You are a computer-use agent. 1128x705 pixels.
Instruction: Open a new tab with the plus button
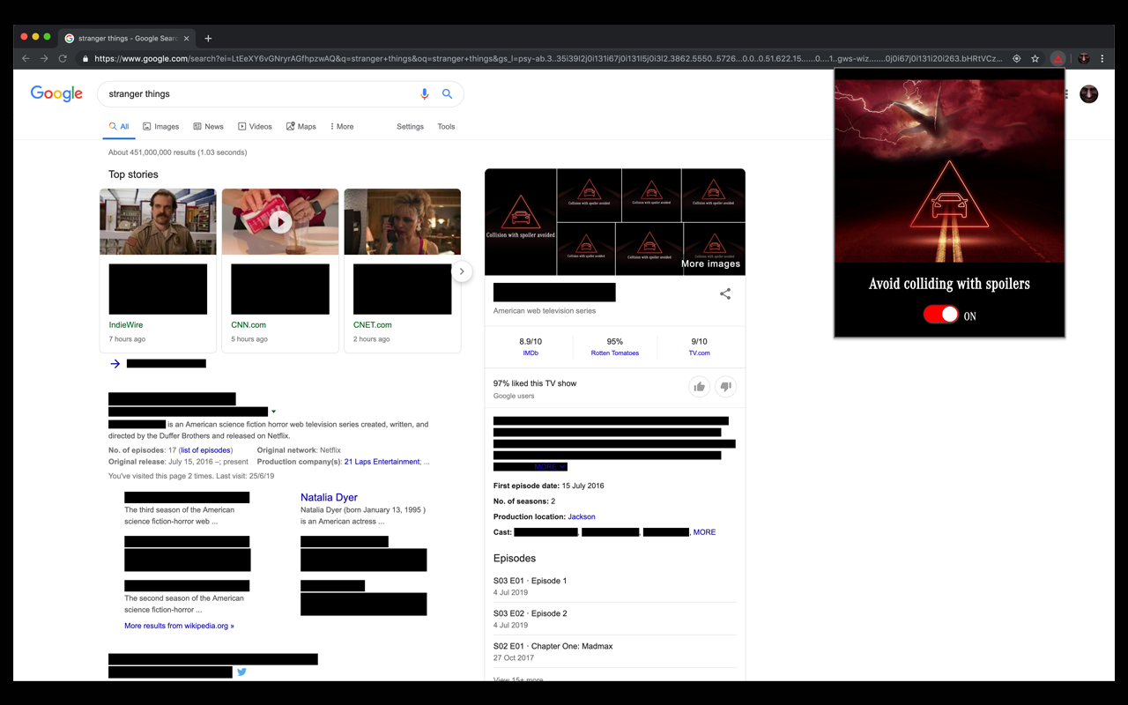[x=208, y=39]
